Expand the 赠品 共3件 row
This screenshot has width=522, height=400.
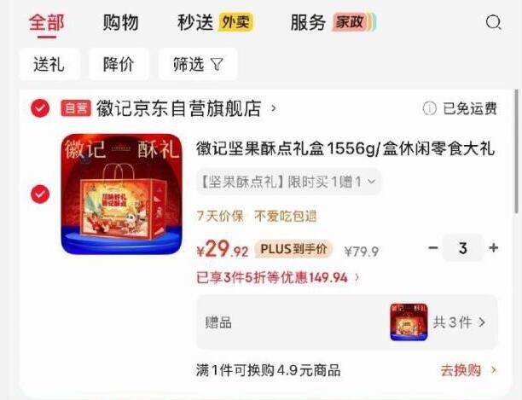point(347,322)
